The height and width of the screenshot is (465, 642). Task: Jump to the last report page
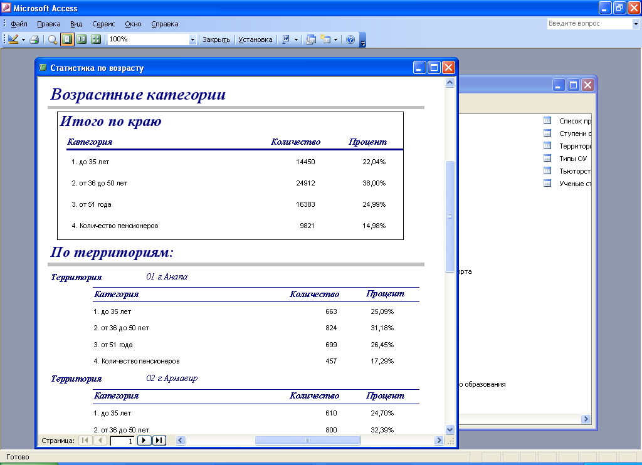point(159,441)
